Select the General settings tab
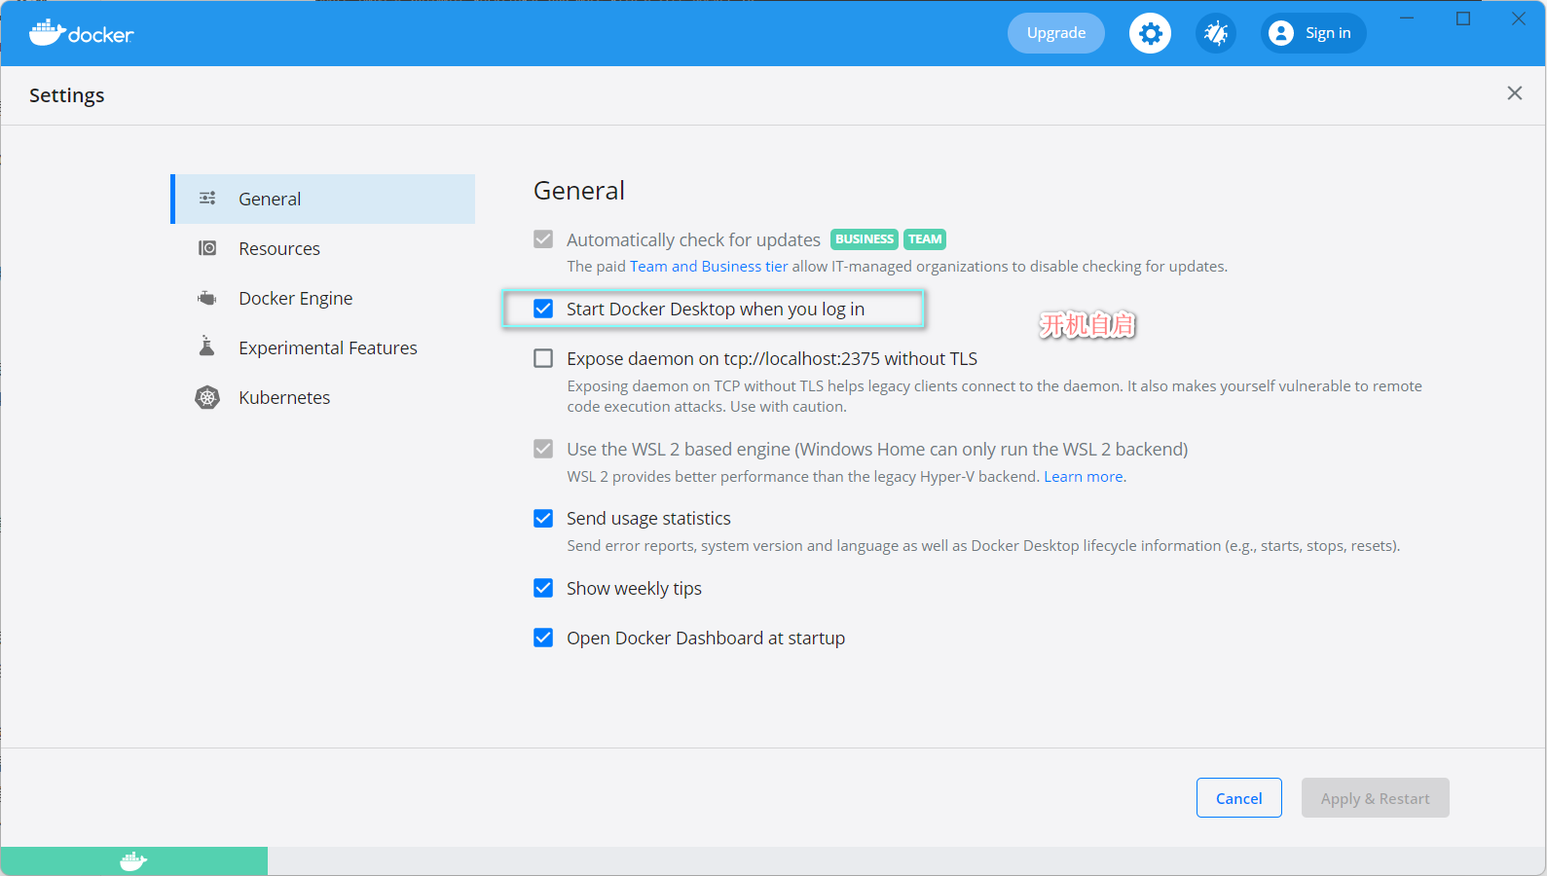This screenshot has height=876, width=1547. click(x=323, y=199)
